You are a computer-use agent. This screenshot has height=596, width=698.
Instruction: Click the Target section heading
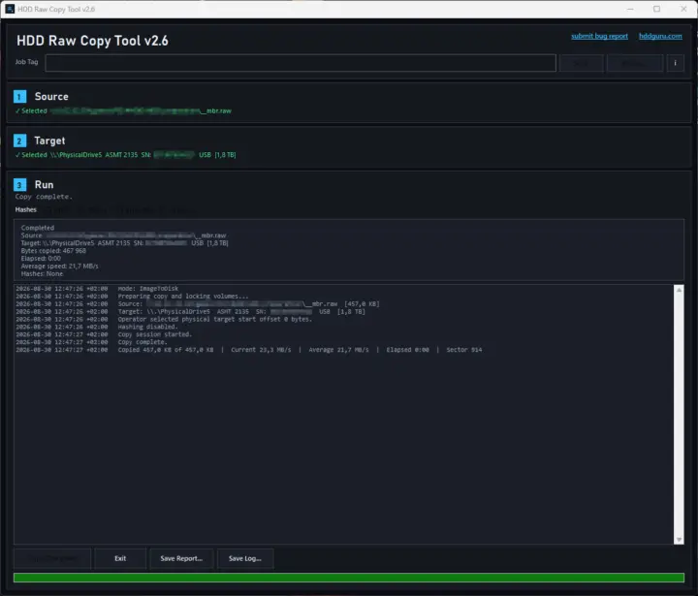49,141
